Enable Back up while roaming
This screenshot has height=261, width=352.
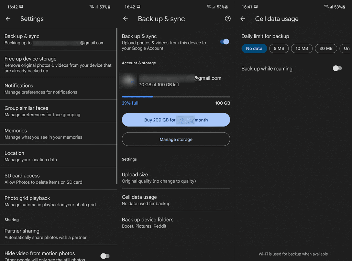(337, 68)
